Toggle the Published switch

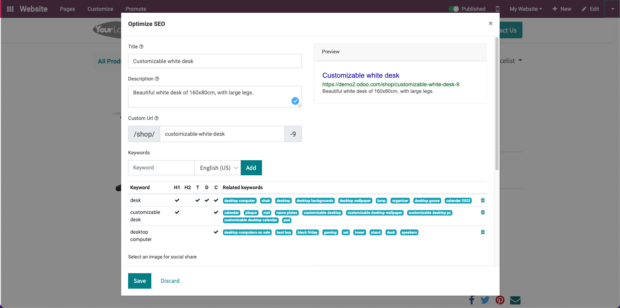454,9
